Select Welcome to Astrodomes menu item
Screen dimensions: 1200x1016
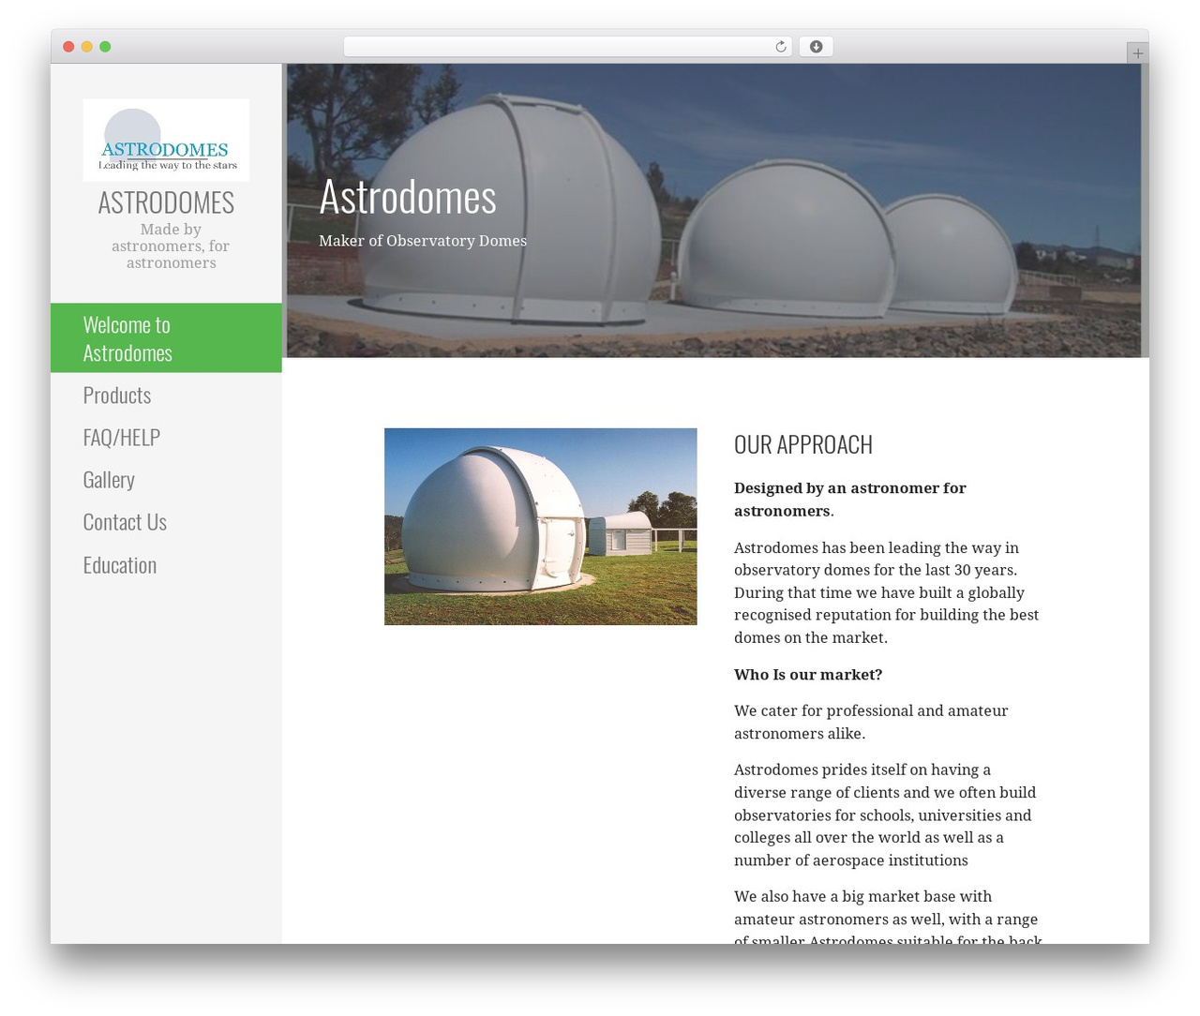pyautogui.click(x=166, y=337)
